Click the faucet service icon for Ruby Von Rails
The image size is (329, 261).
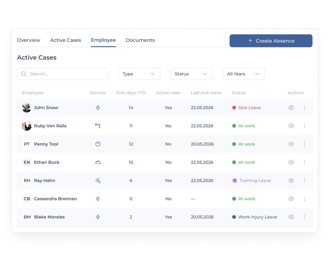[98, 126]
